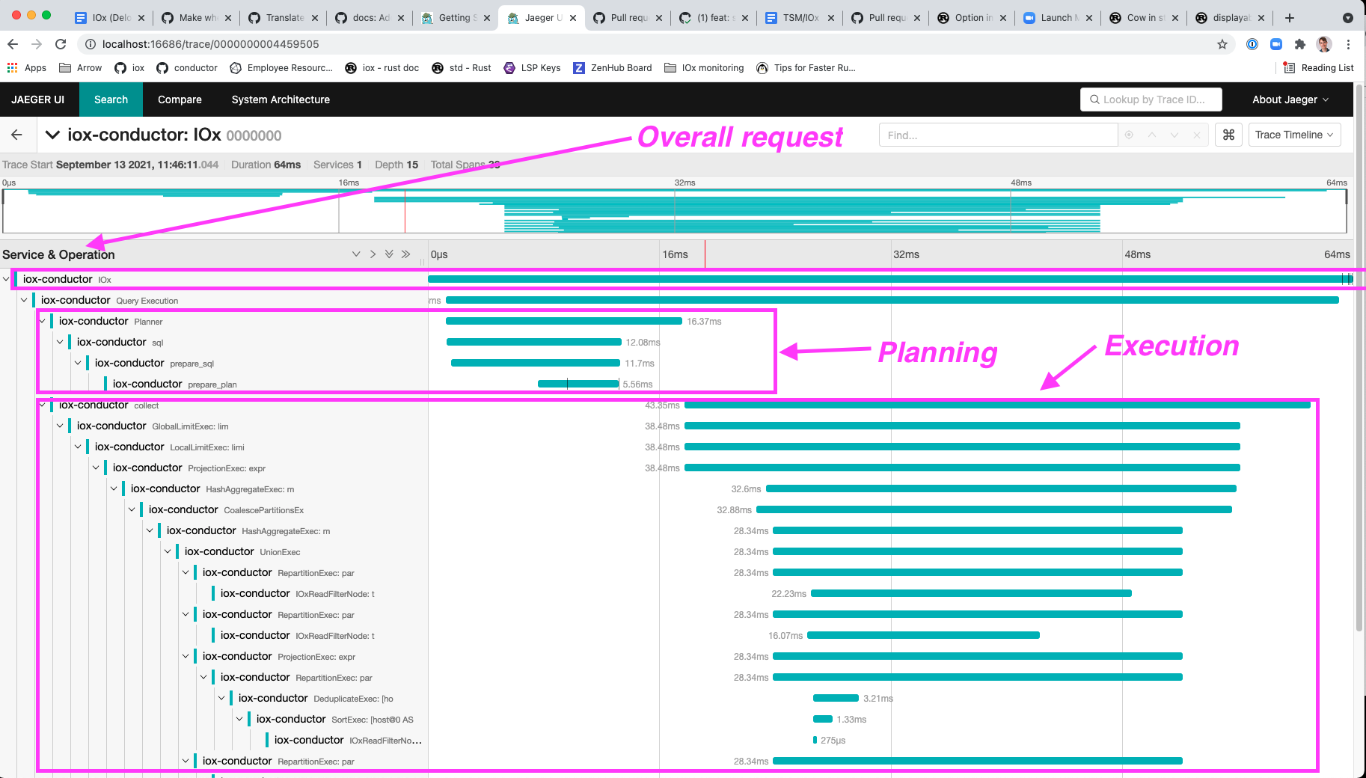Screen dimensions: 1366x778
Task: Go to next find result arrow
Action: pos(1174,135)
